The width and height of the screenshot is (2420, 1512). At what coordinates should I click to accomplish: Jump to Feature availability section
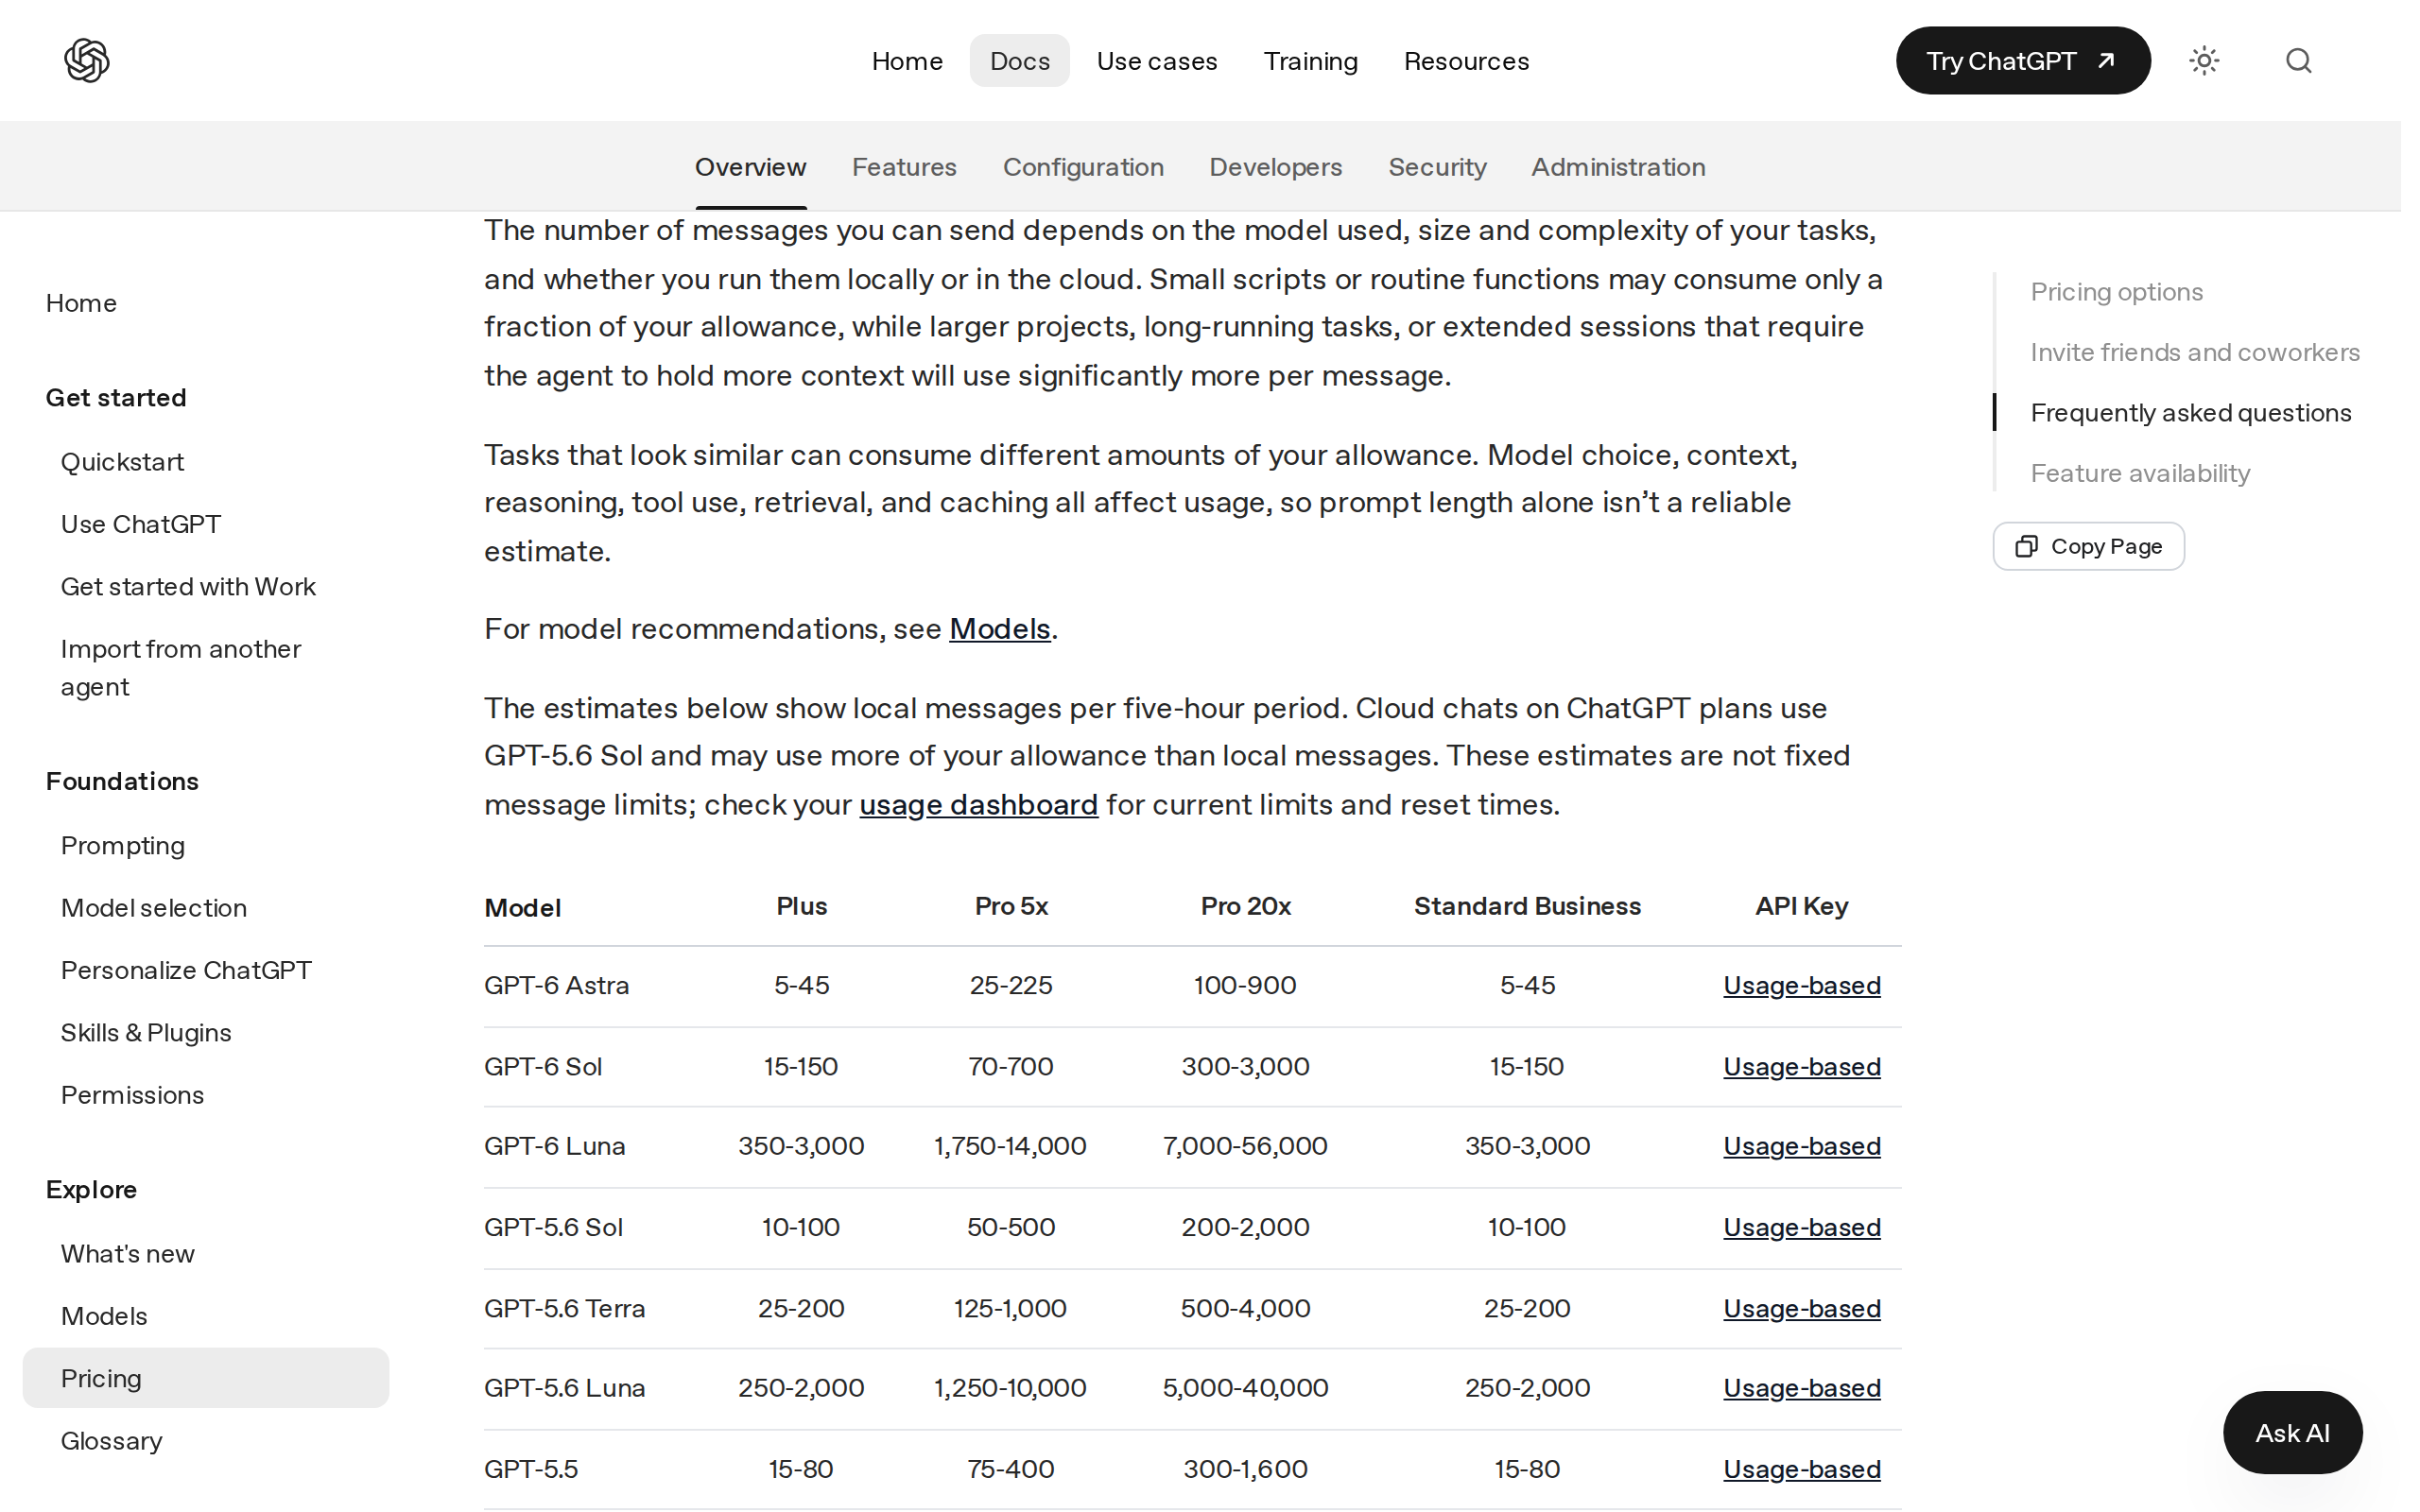[x=2140, y=473]
